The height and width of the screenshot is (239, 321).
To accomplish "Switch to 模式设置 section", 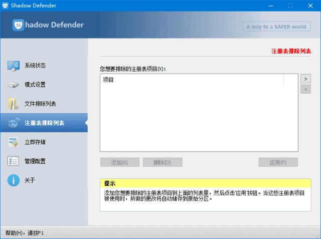I will tap(35, 85).
